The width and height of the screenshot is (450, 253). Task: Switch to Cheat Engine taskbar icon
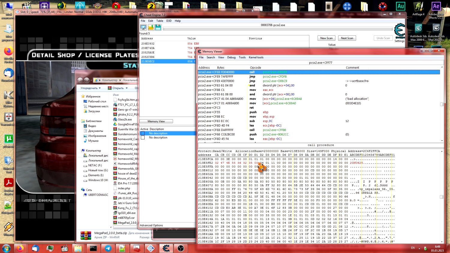[x=166, y=248]
